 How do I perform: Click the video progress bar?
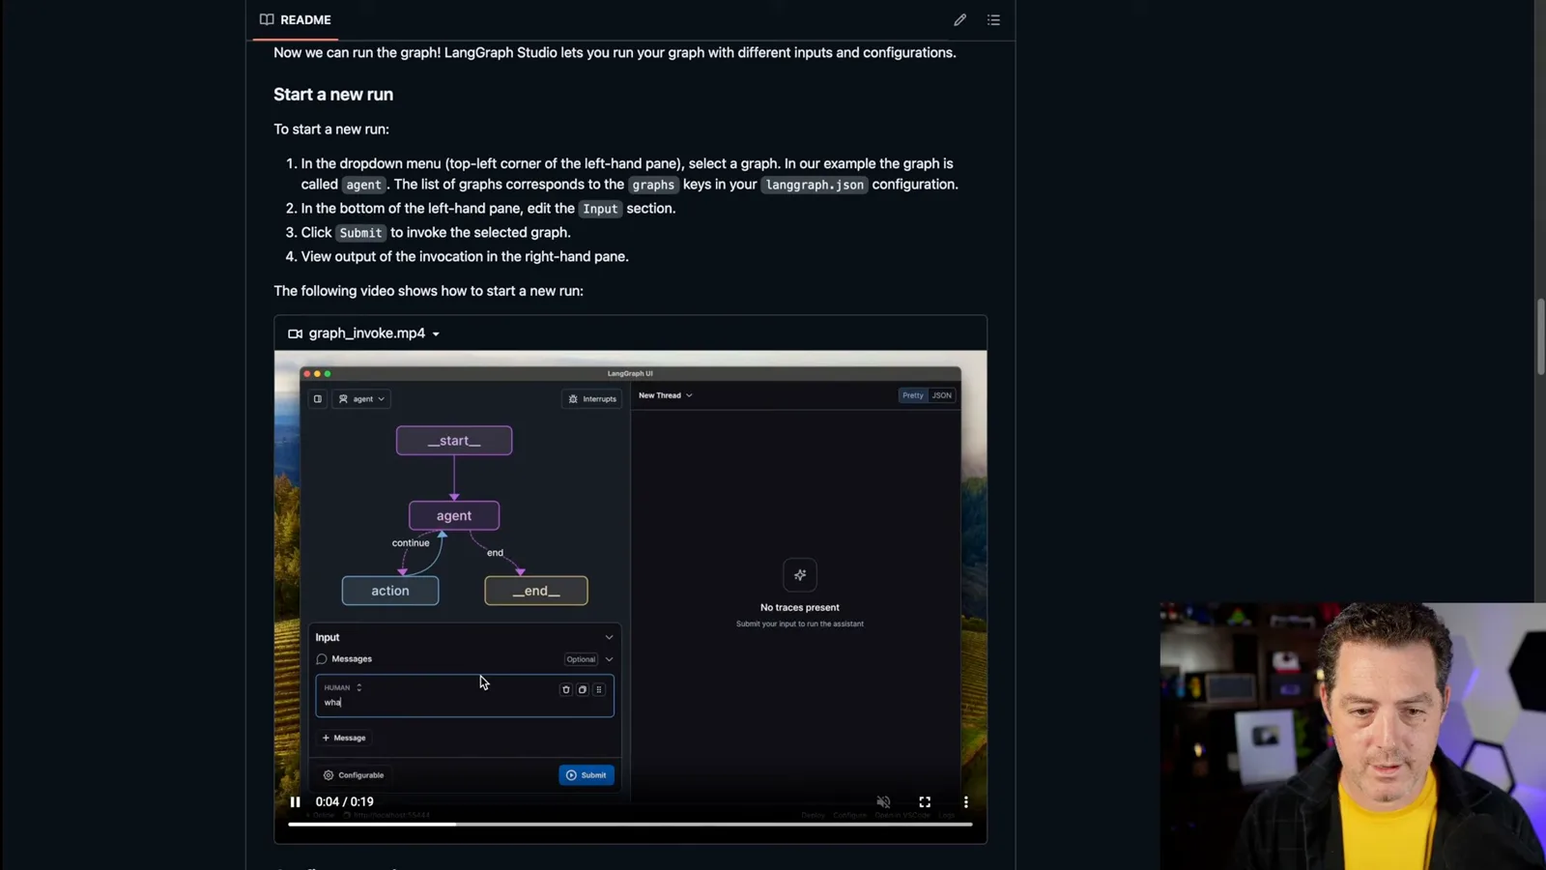coord(630,824)
